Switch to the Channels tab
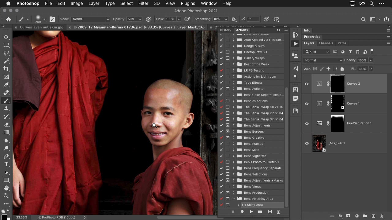This screenshot has height=220, width=392. (326, 43)
